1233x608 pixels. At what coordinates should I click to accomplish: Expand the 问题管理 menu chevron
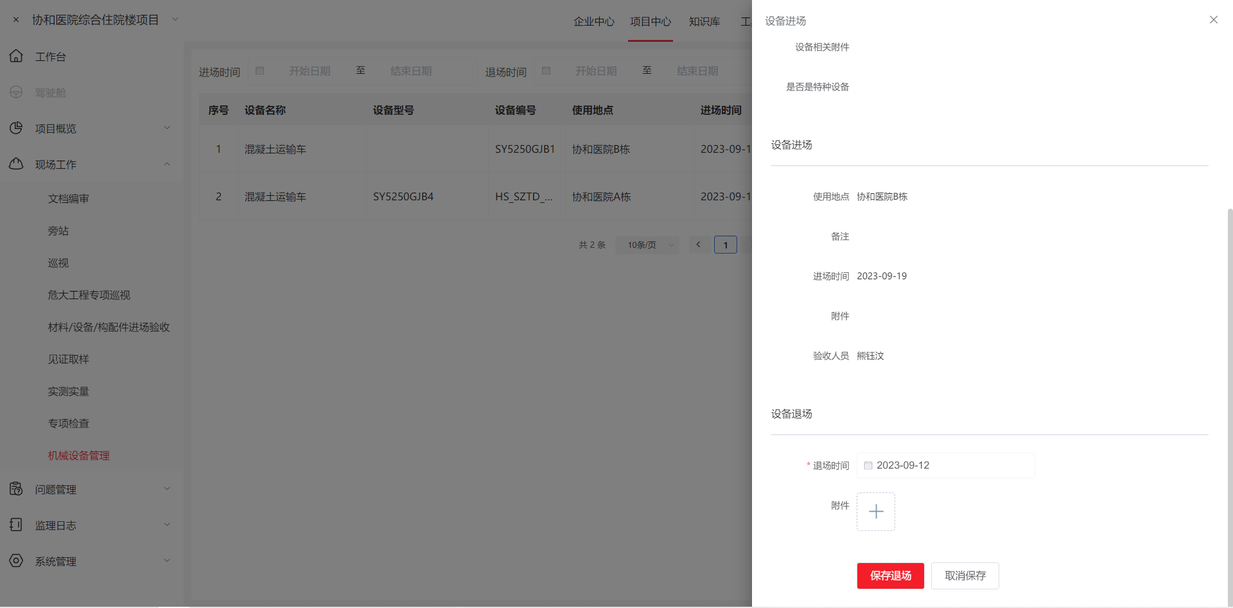[x=167, y=489]
